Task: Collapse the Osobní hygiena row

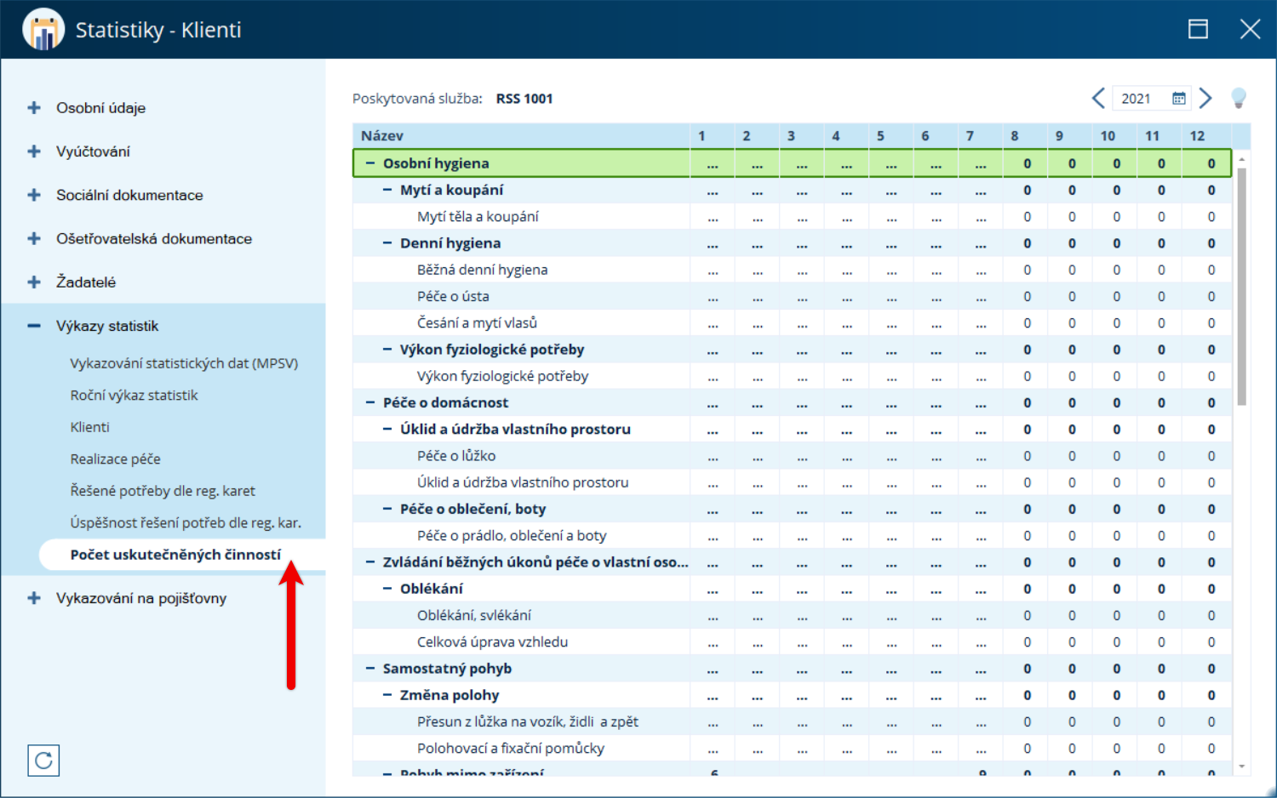Action: (x=370, y=163)
